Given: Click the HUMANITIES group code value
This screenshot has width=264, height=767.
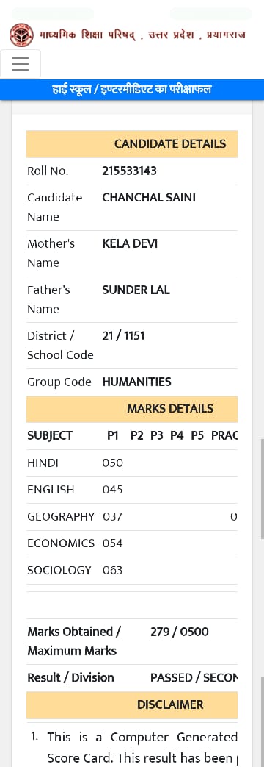Looking at the screenshot, I should 136,382.
